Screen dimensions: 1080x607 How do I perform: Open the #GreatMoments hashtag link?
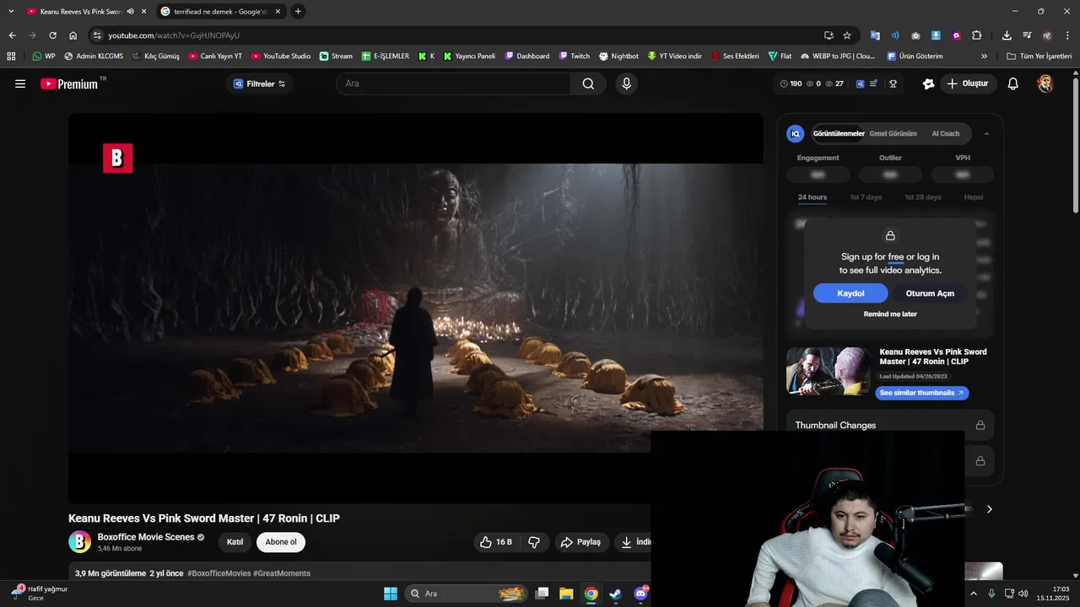tap(282, 573)
